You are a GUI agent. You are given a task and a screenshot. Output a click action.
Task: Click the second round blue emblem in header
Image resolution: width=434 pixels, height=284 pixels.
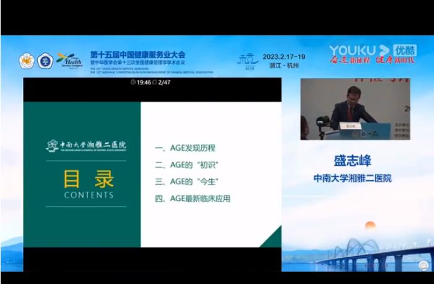pos(45,61)
